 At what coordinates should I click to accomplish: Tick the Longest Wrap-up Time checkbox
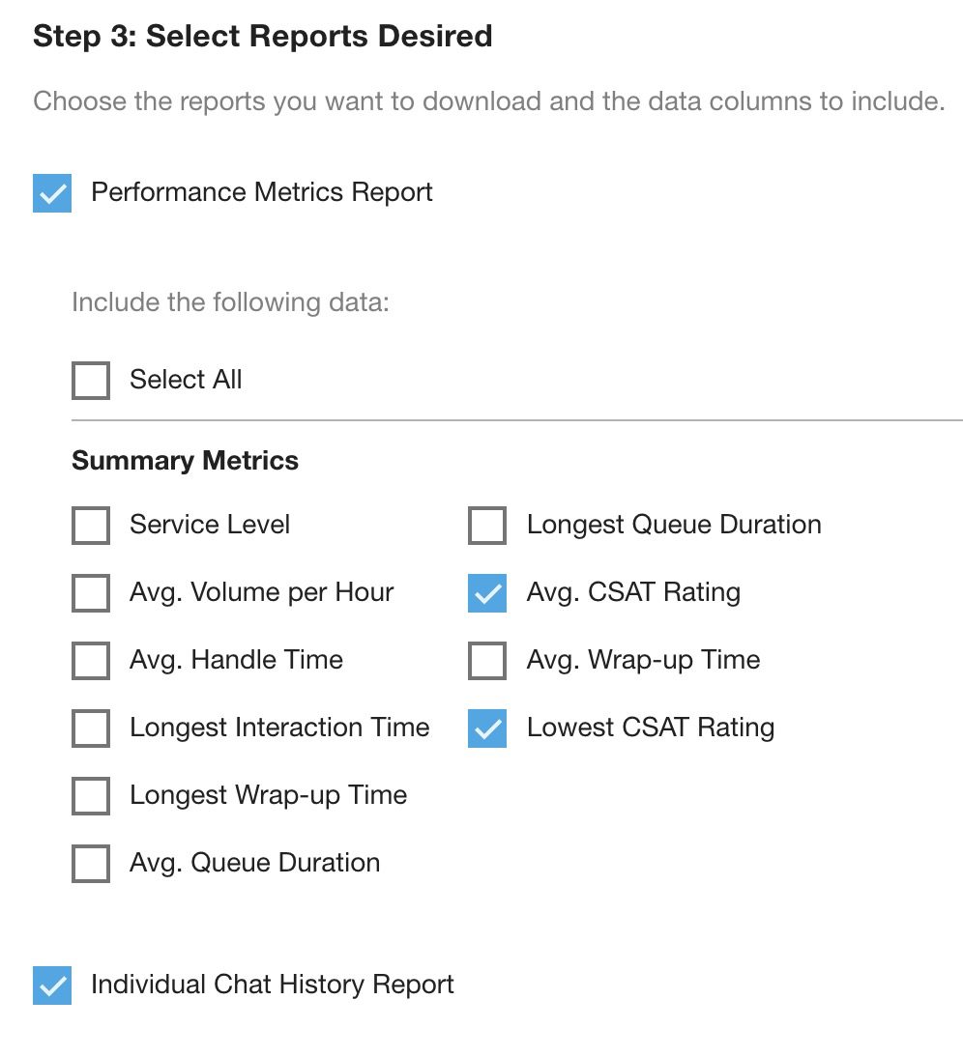point(91,796)
